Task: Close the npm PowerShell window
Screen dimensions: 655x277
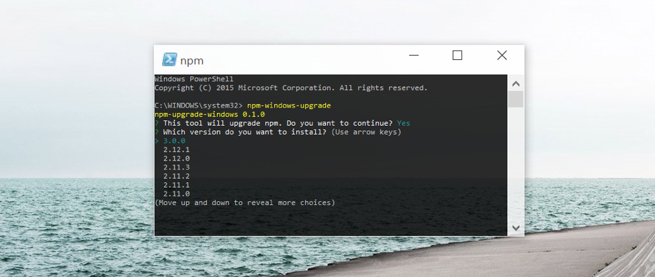Action: pyautogui.click(x=502, y=56)
